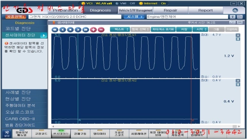Open 정비정보 매뉴얼 bottom button
The width and height of the screenshot is (247, 139).
[x=22, y=134]
